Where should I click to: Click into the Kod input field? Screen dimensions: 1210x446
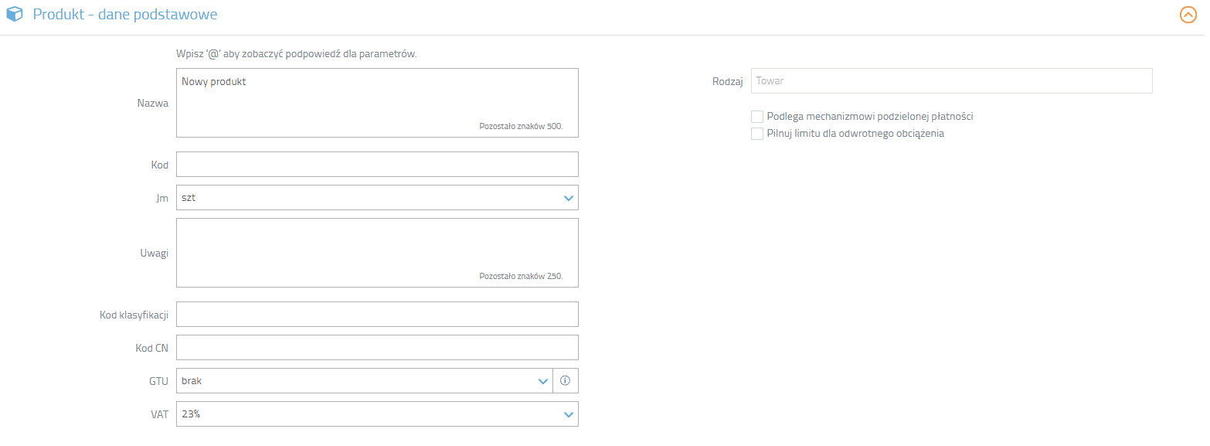pos(377,165)
